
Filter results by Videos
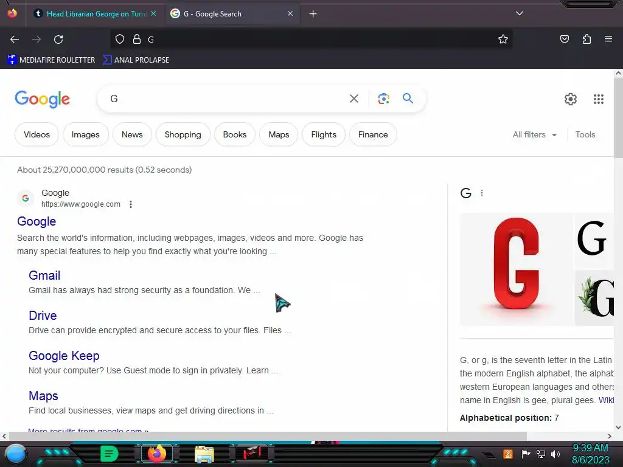(x=37, y=134)
